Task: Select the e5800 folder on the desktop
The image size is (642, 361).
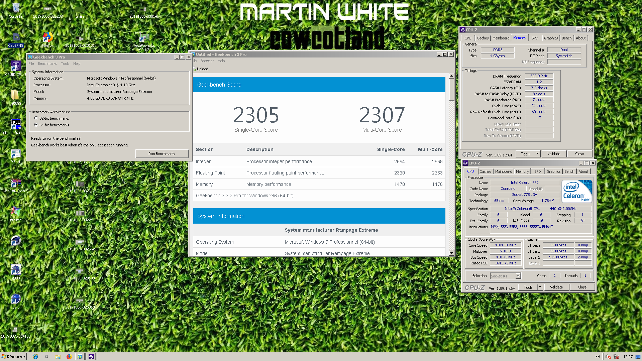Action: point(15,98)
